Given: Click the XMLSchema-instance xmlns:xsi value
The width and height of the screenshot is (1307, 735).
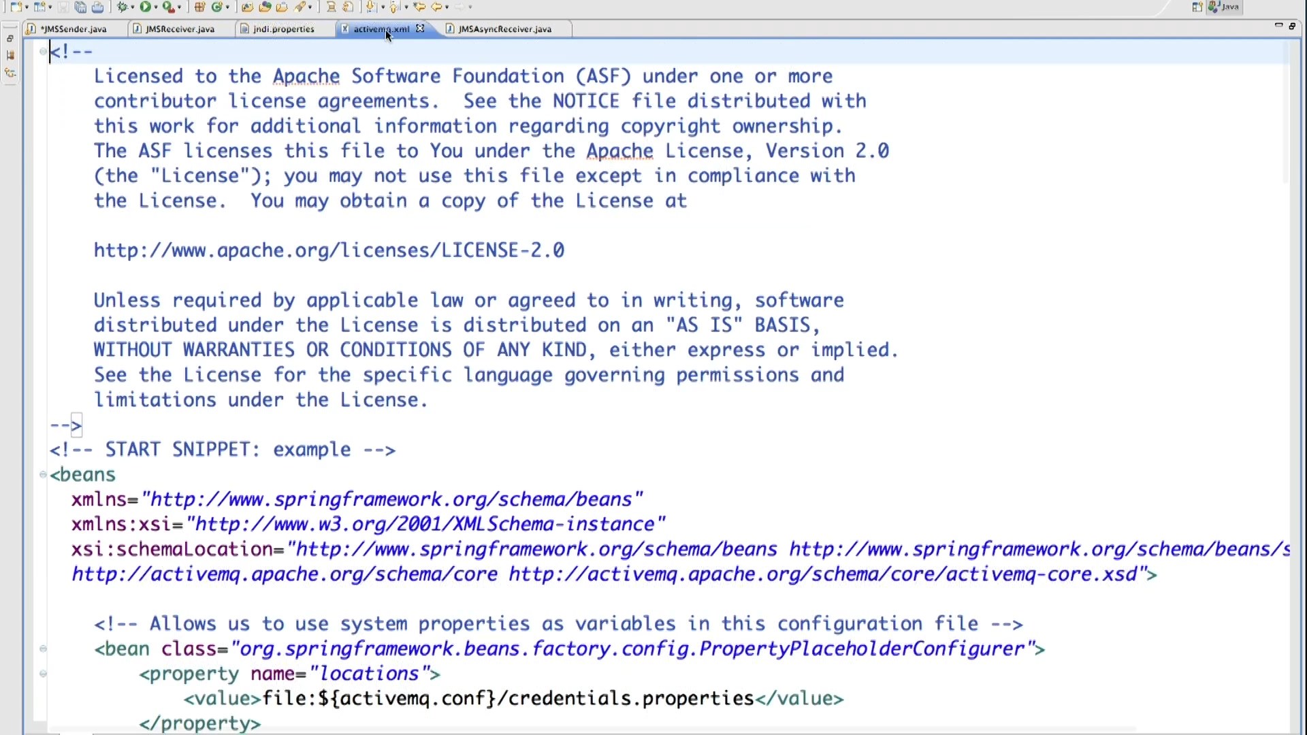Looking at the screenshot, I should 425,524.
